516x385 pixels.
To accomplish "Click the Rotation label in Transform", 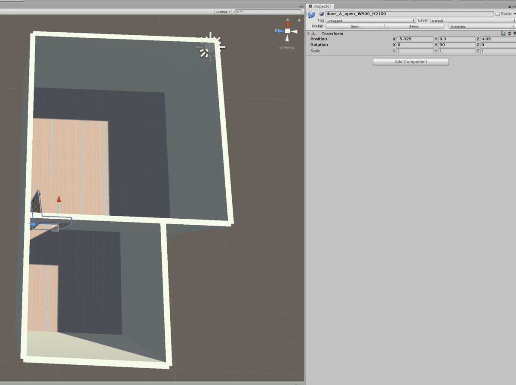I will click(319, 45).
